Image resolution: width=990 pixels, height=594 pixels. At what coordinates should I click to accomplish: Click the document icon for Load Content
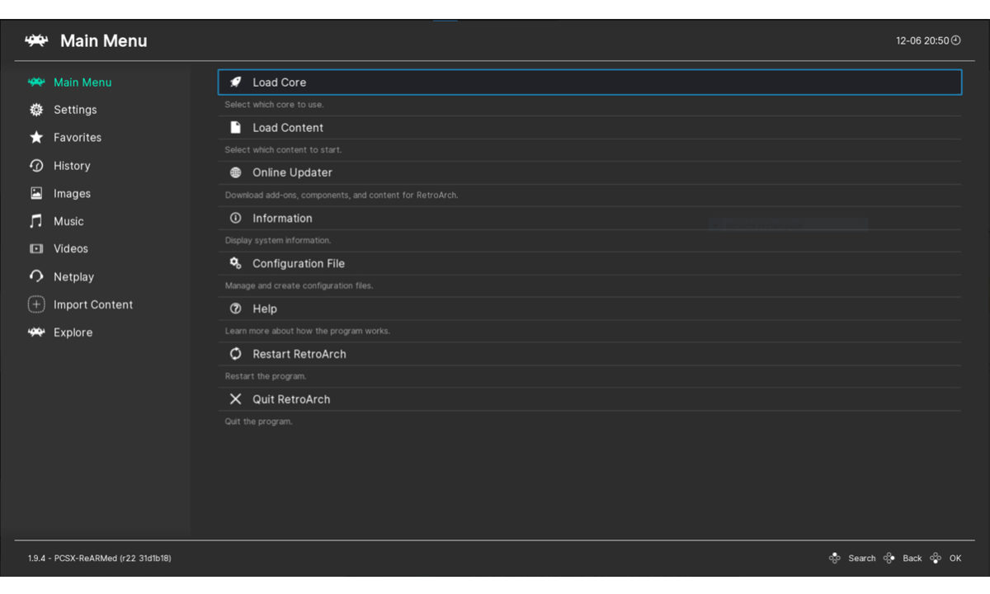tap(235, 128)
